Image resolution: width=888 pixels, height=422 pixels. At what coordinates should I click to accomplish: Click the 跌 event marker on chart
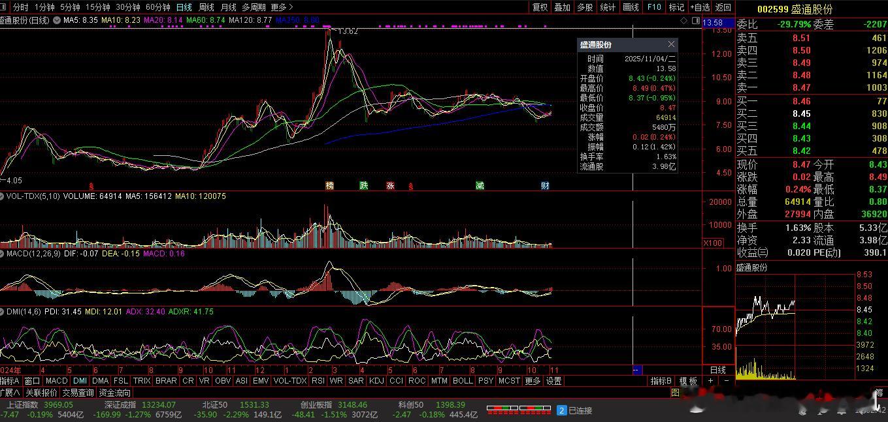[363, 186]
